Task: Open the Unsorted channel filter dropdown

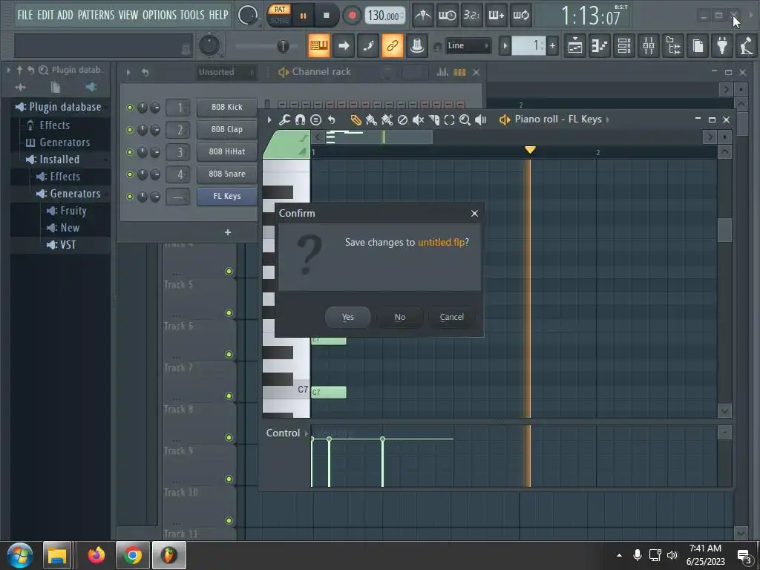Action: 226,72
